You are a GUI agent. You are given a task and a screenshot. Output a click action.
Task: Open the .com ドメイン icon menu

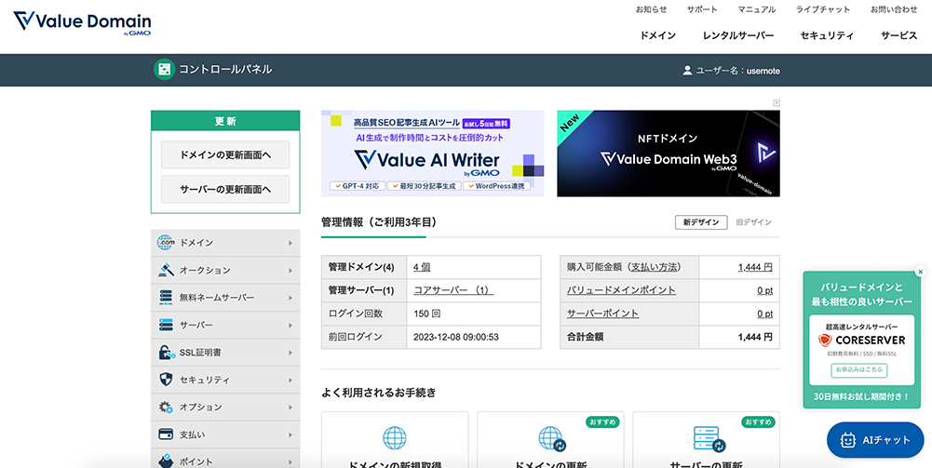pos(165,243)
